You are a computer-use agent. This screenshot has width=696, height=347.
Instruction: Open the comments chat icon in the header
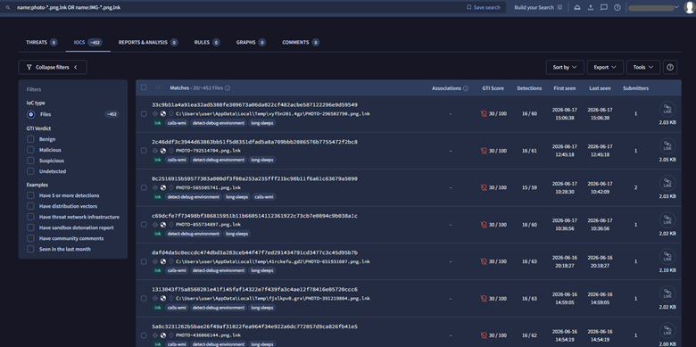604,7
